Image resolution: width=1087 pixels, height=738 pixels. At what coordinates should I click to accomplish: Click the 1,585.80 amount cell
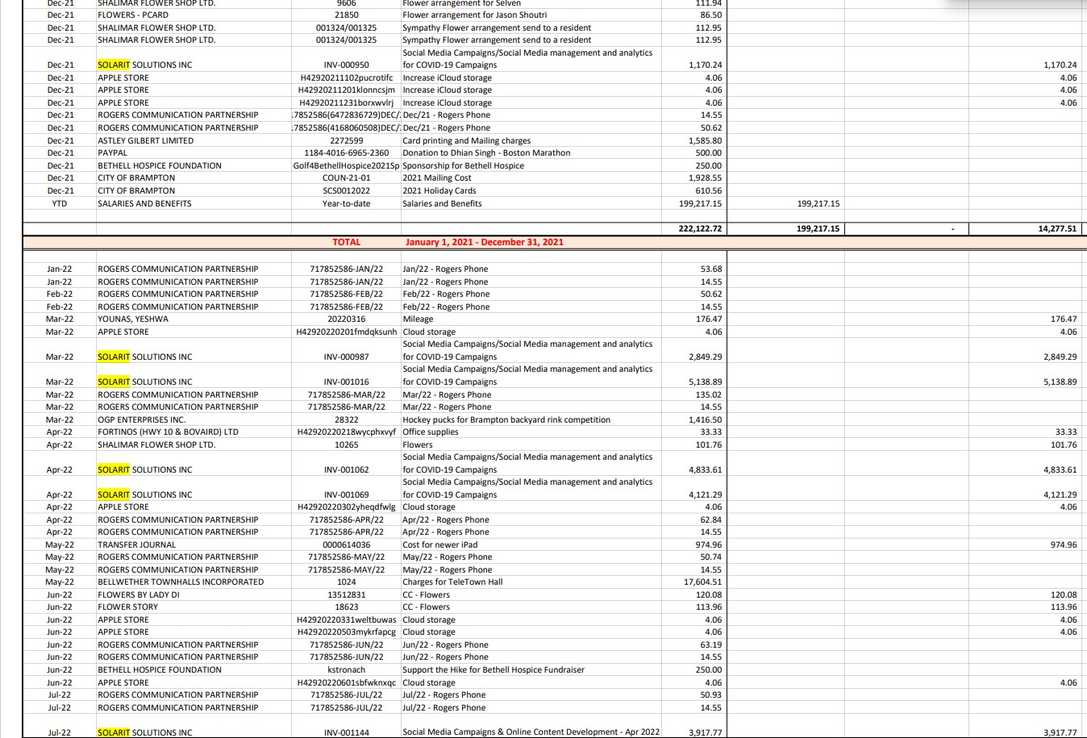706,140
